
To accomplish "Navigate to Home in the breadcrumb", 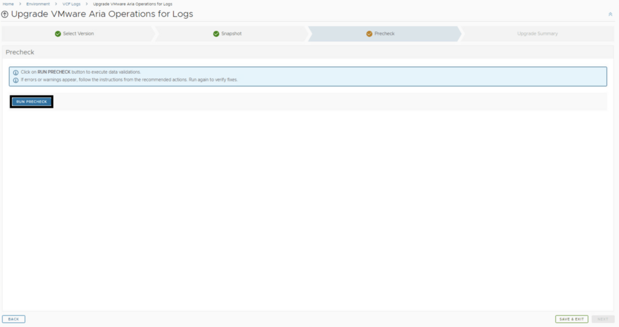I will click(x=8, y=4).
